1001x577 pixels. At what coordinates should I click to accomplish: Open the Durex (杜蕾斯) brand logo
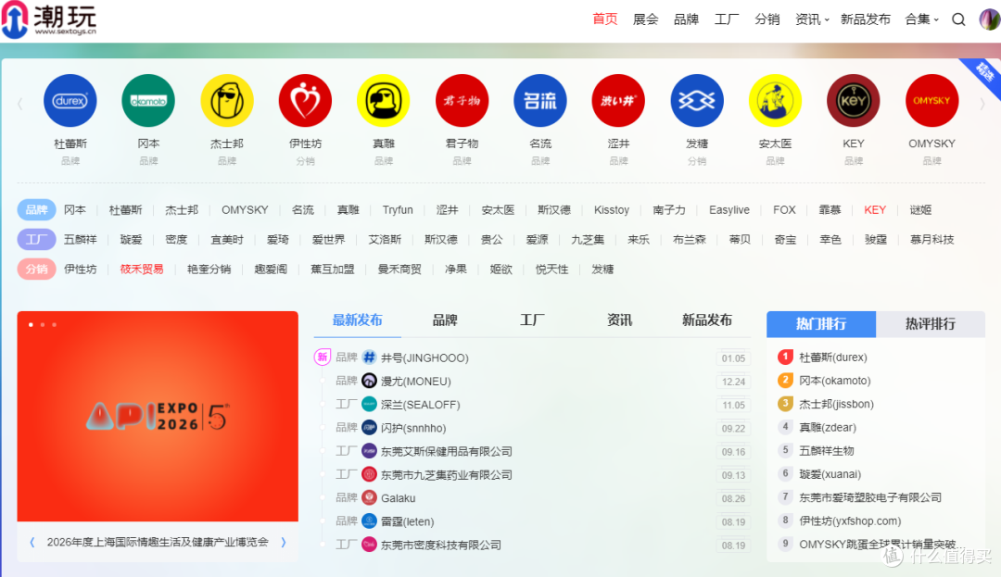tap(70, 101)
